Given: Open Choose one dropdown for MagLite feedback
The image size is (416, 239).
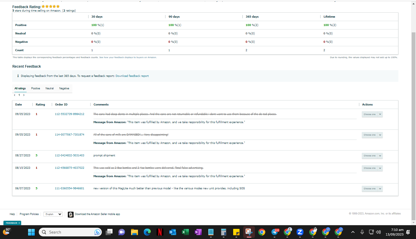Looking at the screenshot, I should 372,189.
